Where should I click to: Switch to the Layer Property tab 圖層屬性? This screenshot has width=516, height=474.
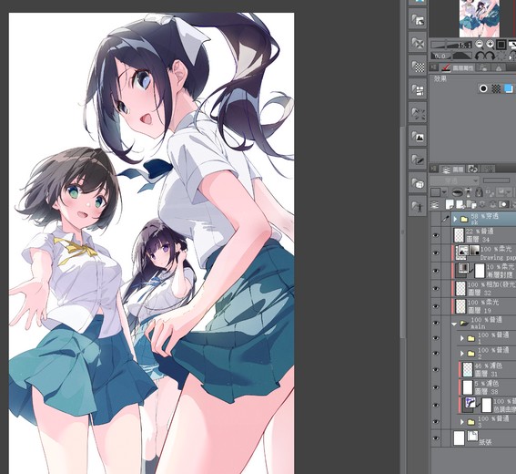click(x=458, y=67)
